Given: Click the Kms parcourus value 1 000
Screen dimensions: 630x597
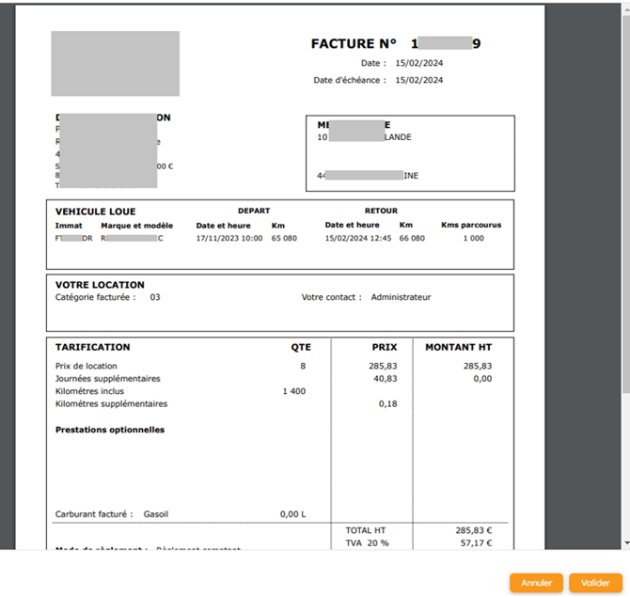Looking at the screenshot, I should point(473,238).
